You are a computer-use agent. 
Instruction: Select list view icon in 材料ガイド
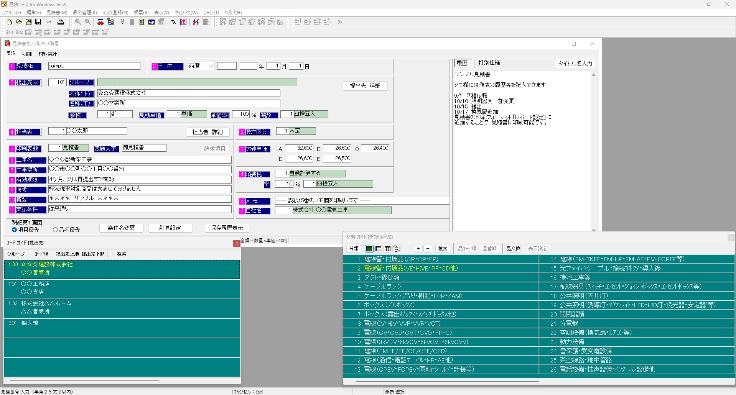click(379, 249)
